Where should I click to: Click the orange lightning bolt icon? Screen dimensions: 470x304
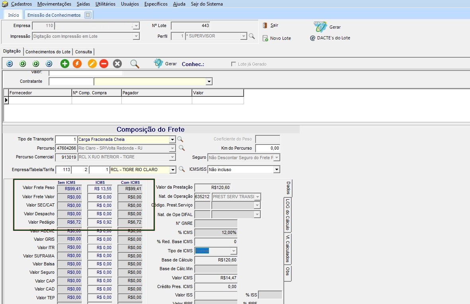pyautogui.click(x=77, y=64)
